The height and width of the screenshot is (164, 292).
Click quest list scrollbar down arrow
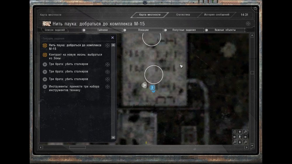[x=113, y=137]
